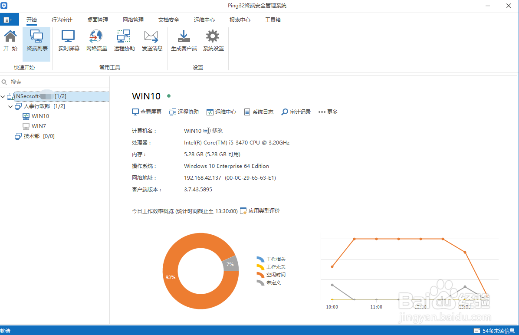Screen dimensions: 519x335
Task: Open the 网络管理 tab
Action: (133, 20)
